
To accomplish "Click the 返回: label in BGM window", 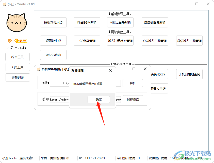I will [45, 99].
